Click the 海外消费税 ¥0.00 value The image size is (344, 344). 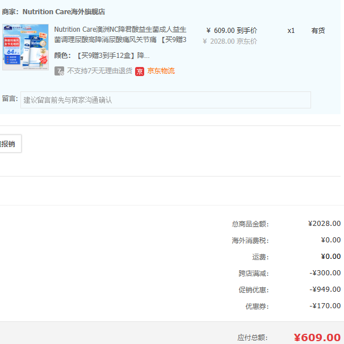pyautogui.click(x=331, y=240)
